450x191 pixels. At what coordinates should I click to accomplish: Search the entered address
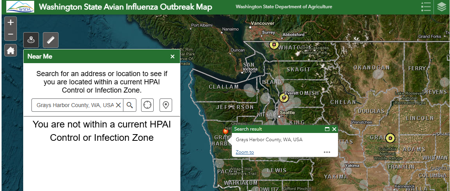click(x=130, y=105)
